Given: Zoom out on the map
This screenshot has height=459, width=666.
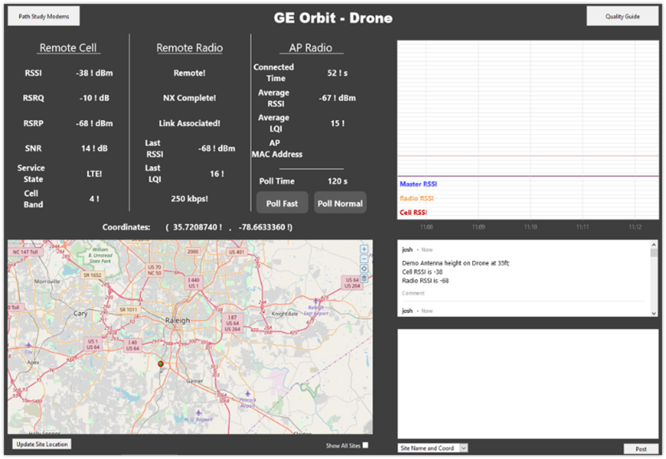Looking at the screenshot, I should pyautogui.click(x=364, y=259).
